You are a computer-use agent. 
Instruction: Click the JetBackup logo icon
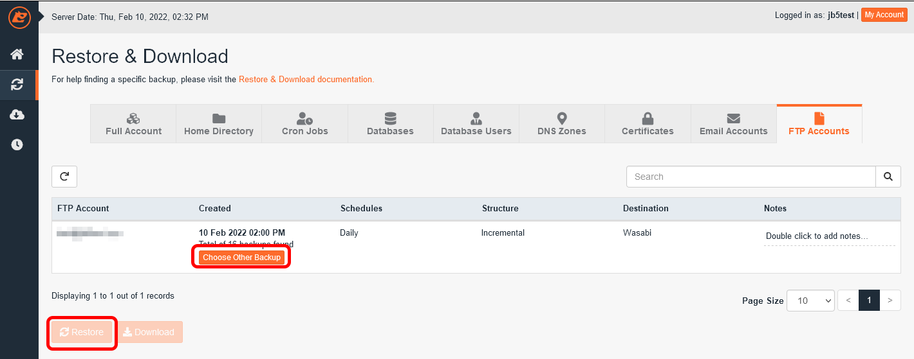coord(19,17)
